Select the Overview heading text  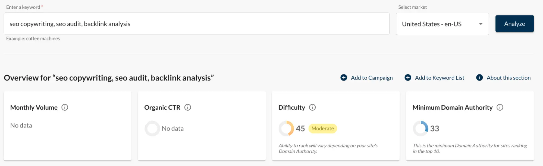coord(109,78)
